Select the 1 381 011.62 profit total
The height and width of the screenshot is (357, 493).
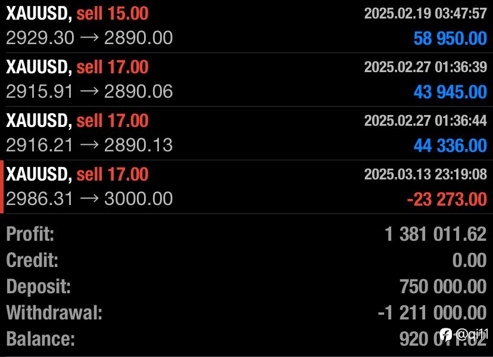[436, 234]
